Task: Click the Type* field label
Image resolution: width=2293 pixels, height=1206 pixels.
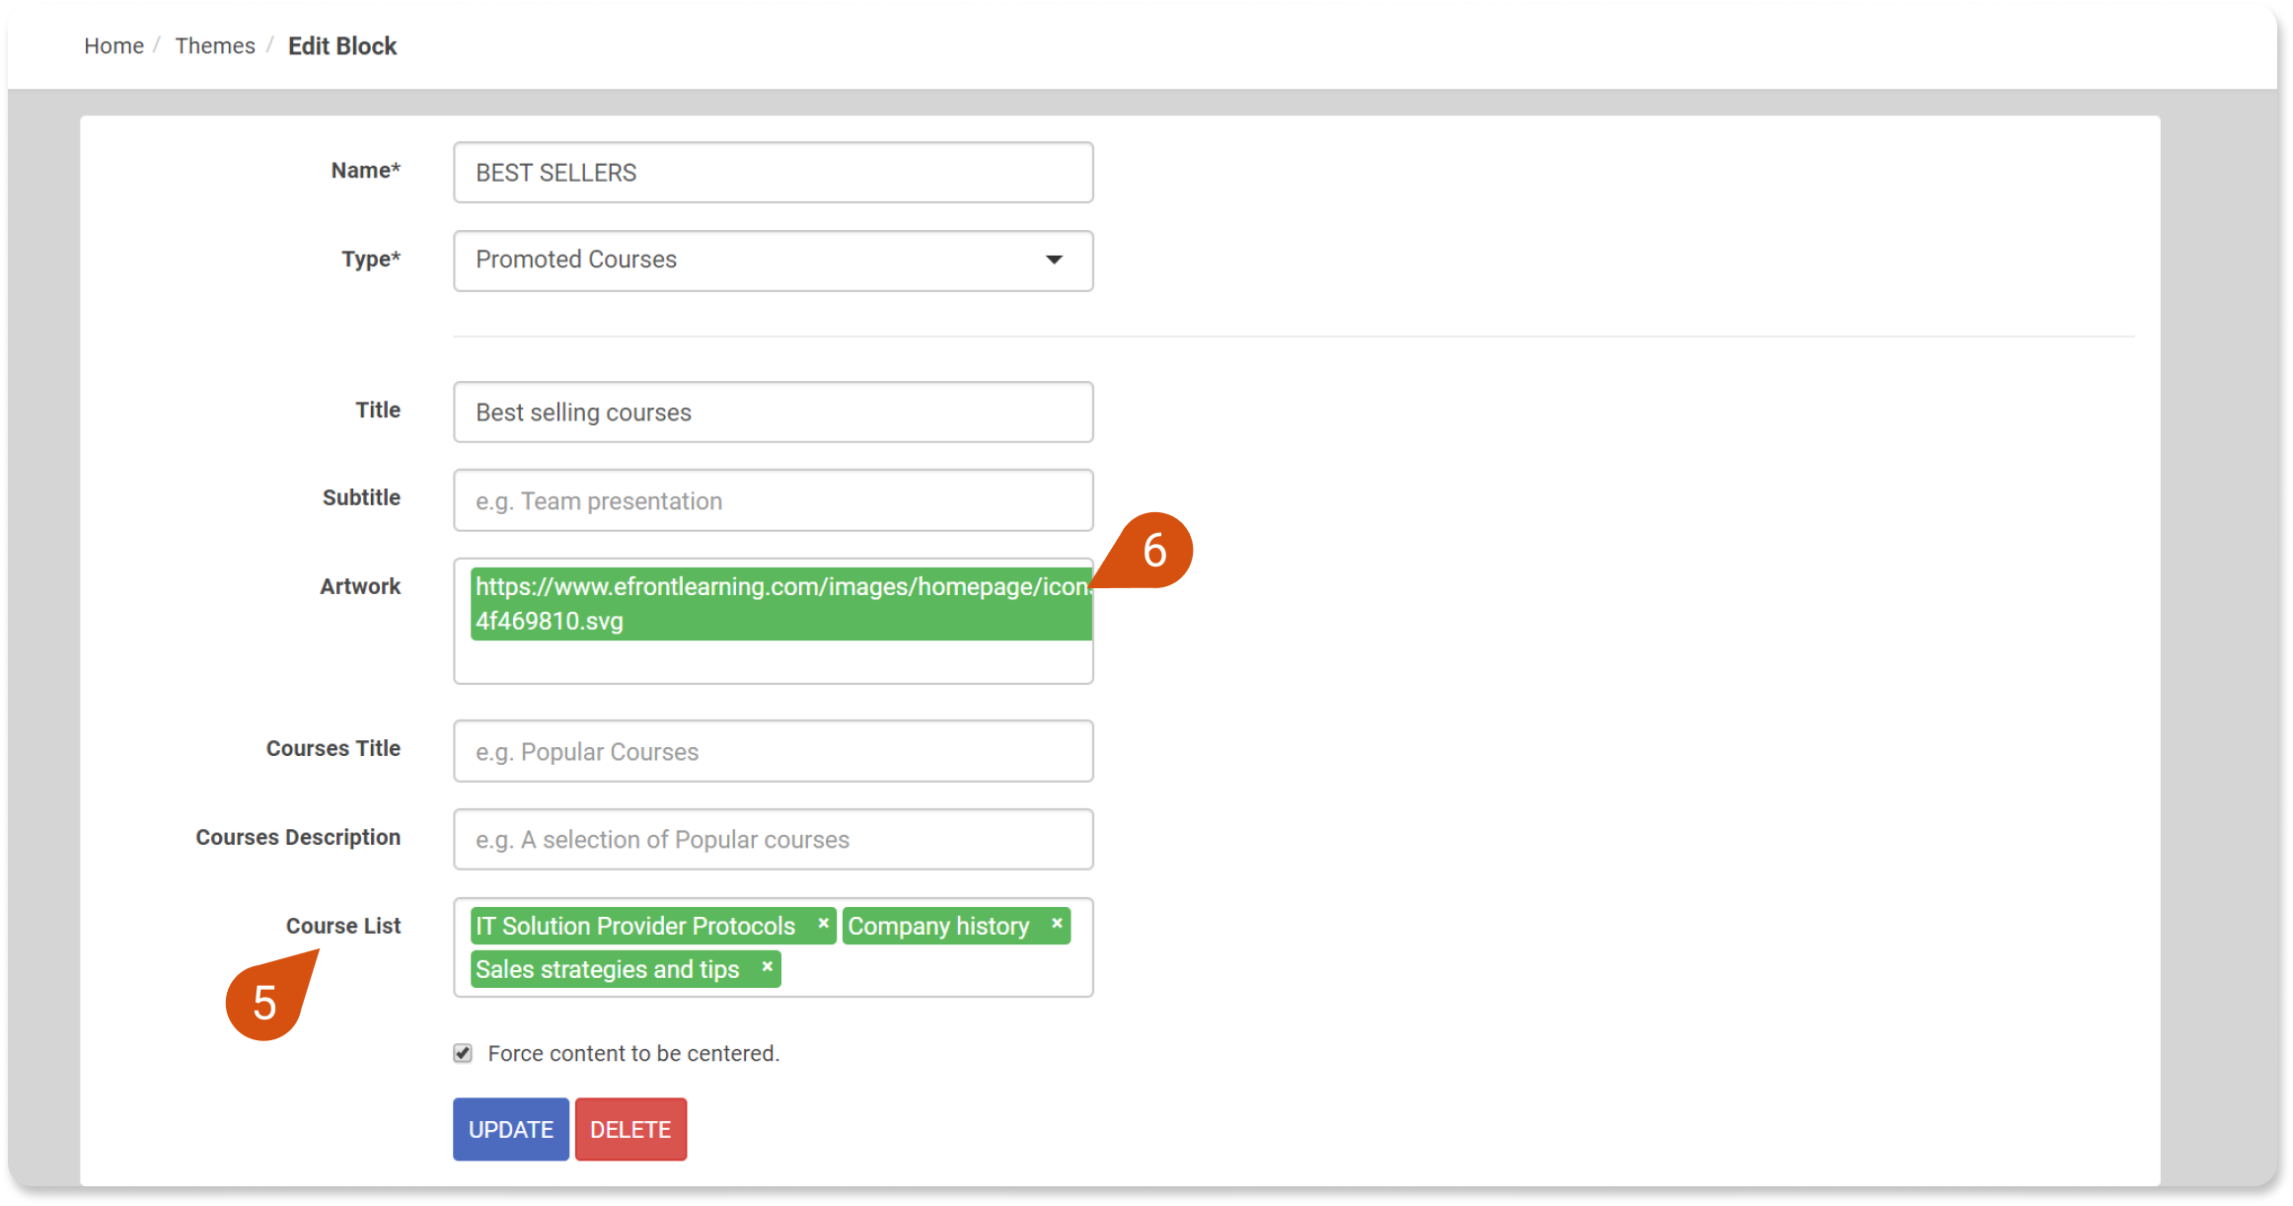Action: click(371, 259)
